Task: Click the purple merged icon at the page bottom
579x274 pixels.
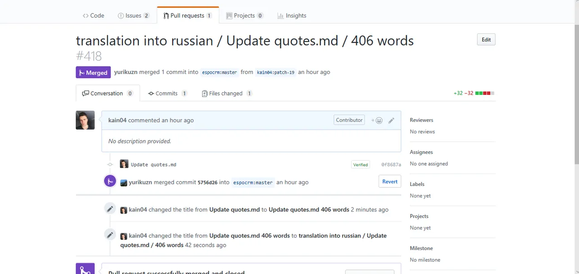Action: (85, 269)
